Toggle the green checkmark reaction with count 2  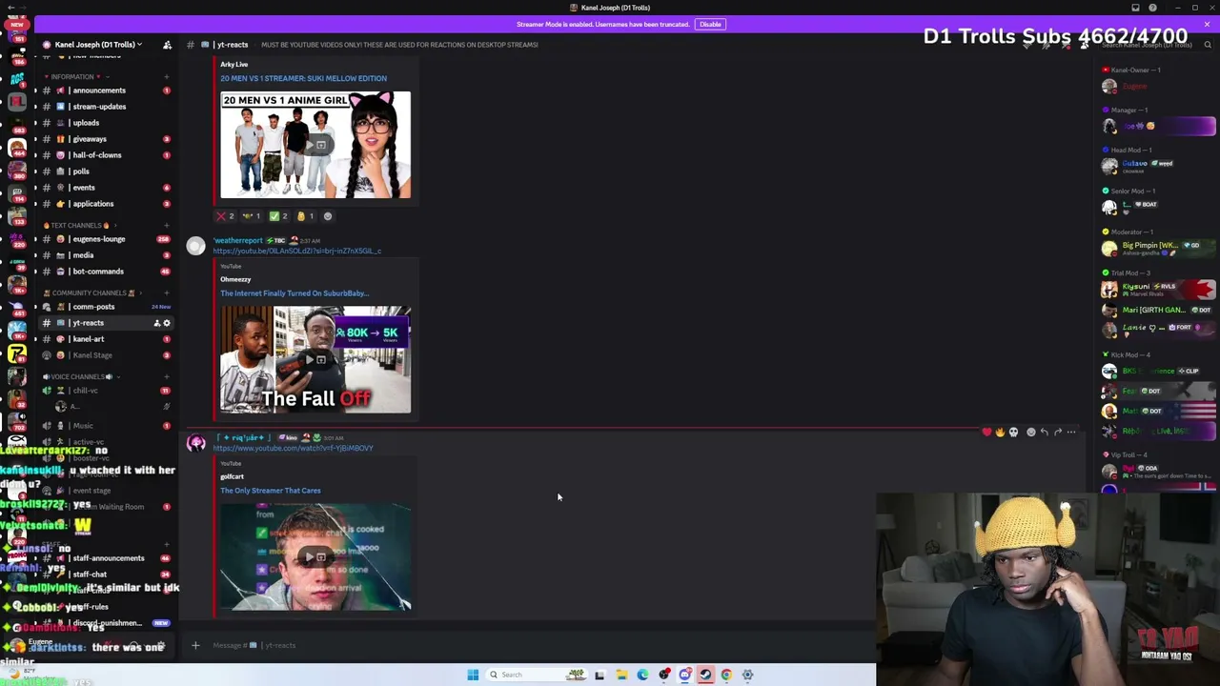coord(279,216)
